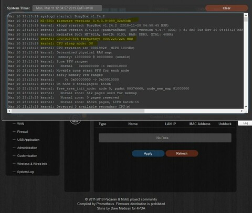Click the log scroll down arrow
Image resolution: width=252 pixels, height=213 pixels.
pyautogui.click(x=246, y=107)
